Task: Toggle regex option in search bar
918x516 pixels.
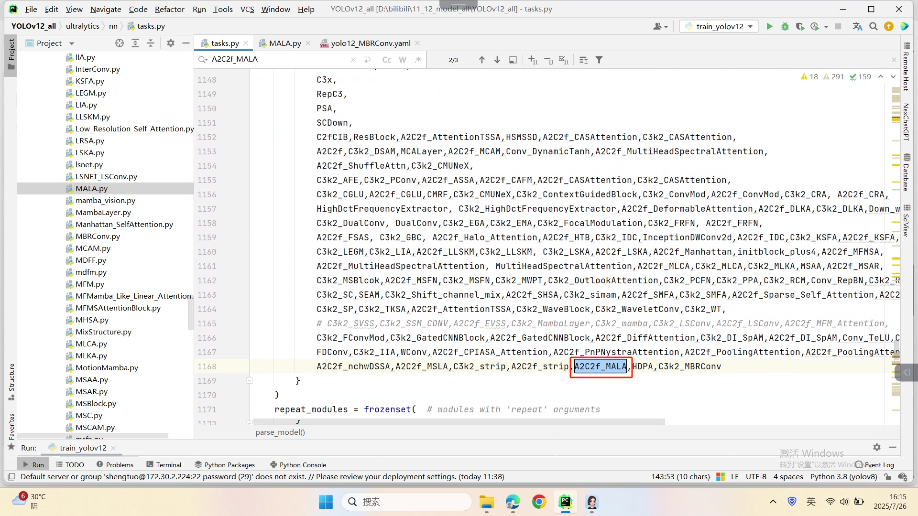Action: tap(418, 60)
